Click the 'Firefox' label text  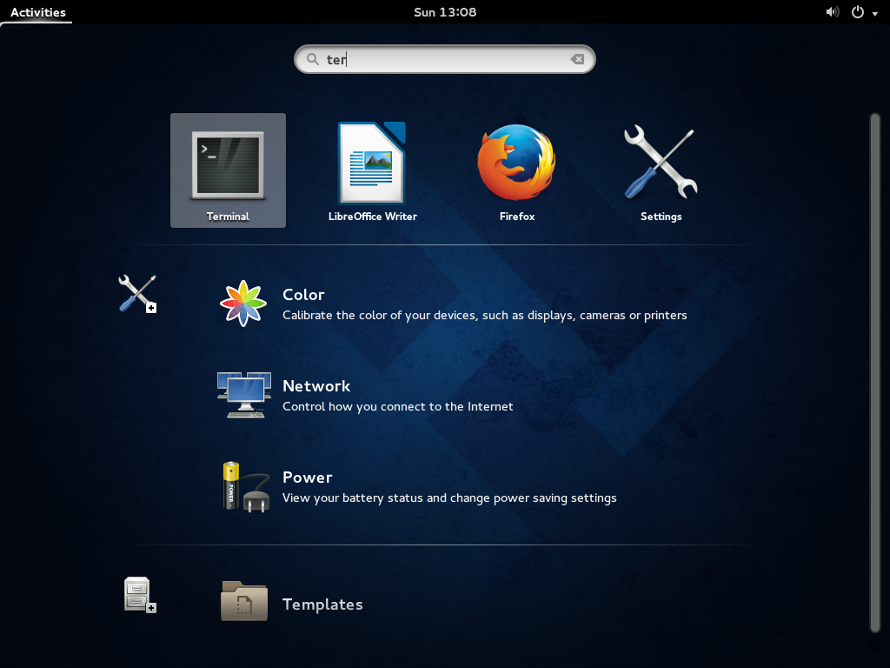[516, 217]
